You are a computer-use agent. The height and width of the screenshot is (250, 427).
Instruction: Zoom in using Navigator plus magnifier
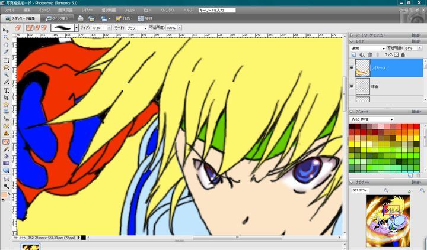(422, 190)
